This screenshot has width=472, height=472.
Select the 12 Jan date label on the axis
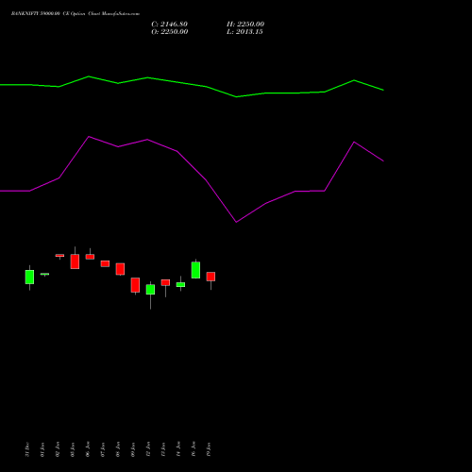tap(148, 449)
